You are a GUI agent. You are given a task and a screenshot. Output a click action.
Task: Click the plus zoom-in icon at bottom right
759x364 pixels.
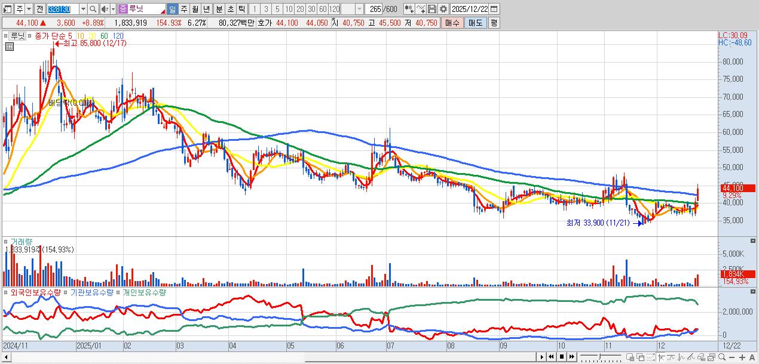click(x=742, y=357)
